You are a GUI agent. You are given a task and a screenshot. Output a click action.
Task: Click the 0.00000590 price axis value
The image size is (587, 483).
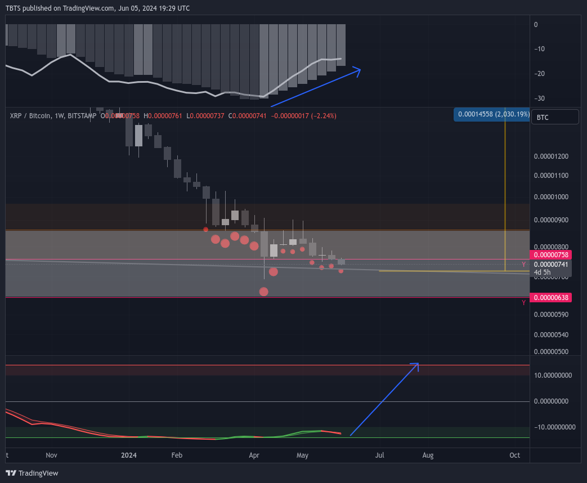click(551, 315)
